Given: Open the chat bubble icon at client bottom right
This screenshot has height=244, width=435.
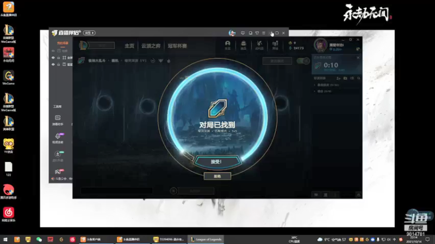Looking at the screenshot, I should coord(316,195).
